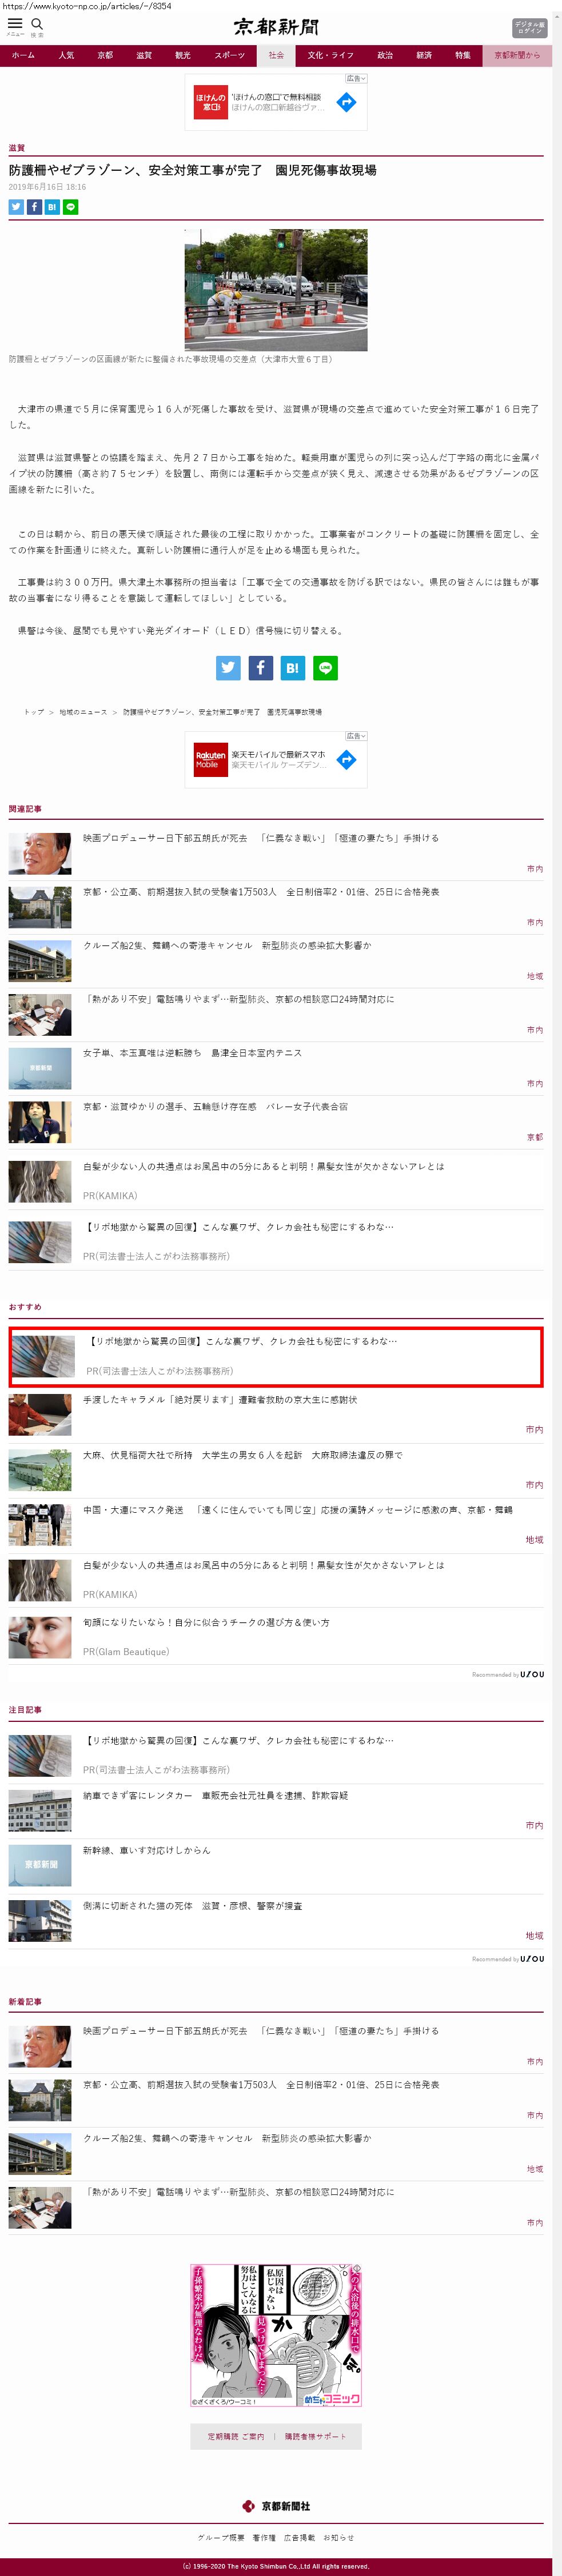Click blue arrow icon on ほけんの窓口 ad
Viewport: 562px width, 2576px height.
coord(346,102)
